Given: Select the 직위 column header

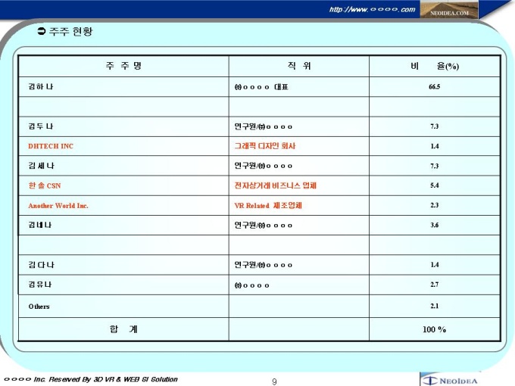Looking at the screenshot, I should click(x=299, y=66).
